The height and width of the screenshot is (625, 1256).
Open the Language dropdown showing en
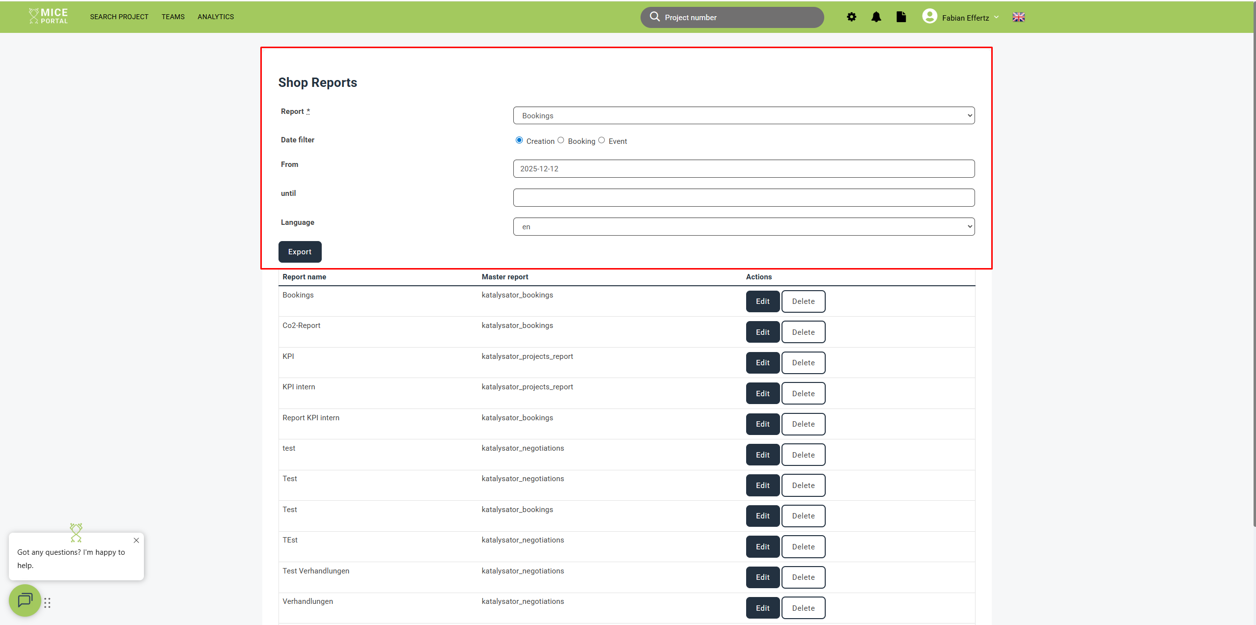tap(744, 226)
